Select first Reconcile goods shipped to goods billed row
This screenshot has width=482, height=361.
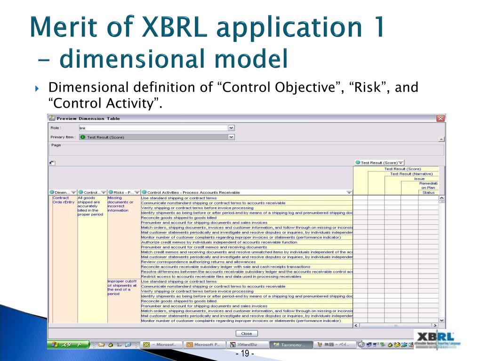point(247,218)
